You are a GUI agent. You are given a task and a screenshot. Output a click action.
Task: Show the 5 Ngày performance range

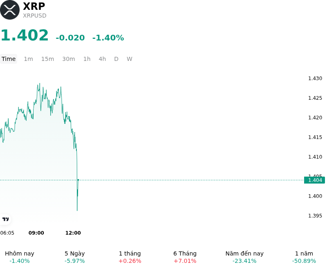click(x=75, y=257)
